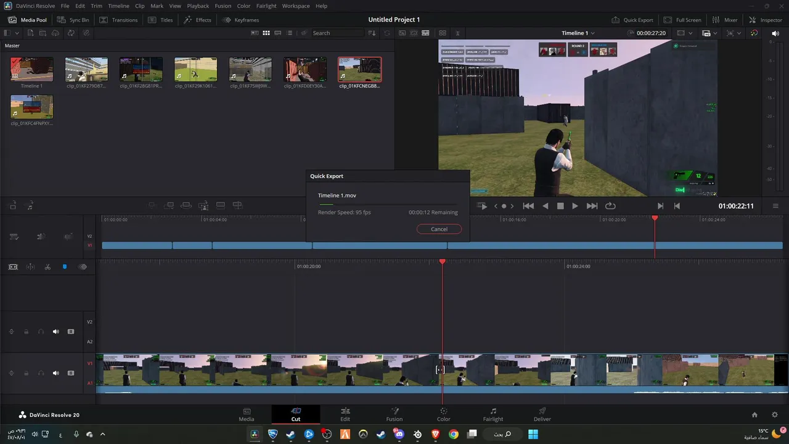The height and width of the screenshot is (444, 789).
Task: Open the Transitions panel
Action: coord(118,20)
